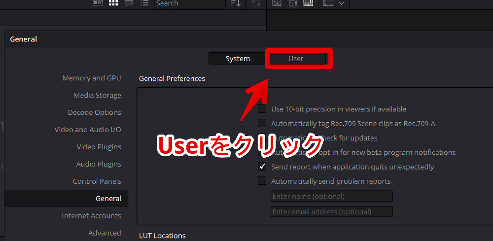The image size is (493, 241).
Task: Click the General dialog title text
Action: (24, 39)
